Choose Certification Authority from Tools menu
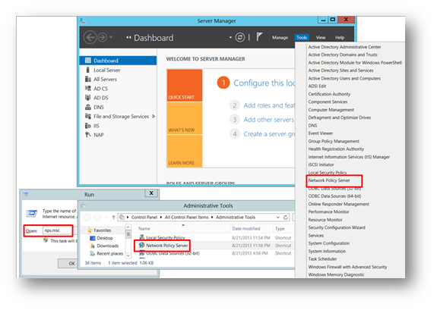 [329, 94]
